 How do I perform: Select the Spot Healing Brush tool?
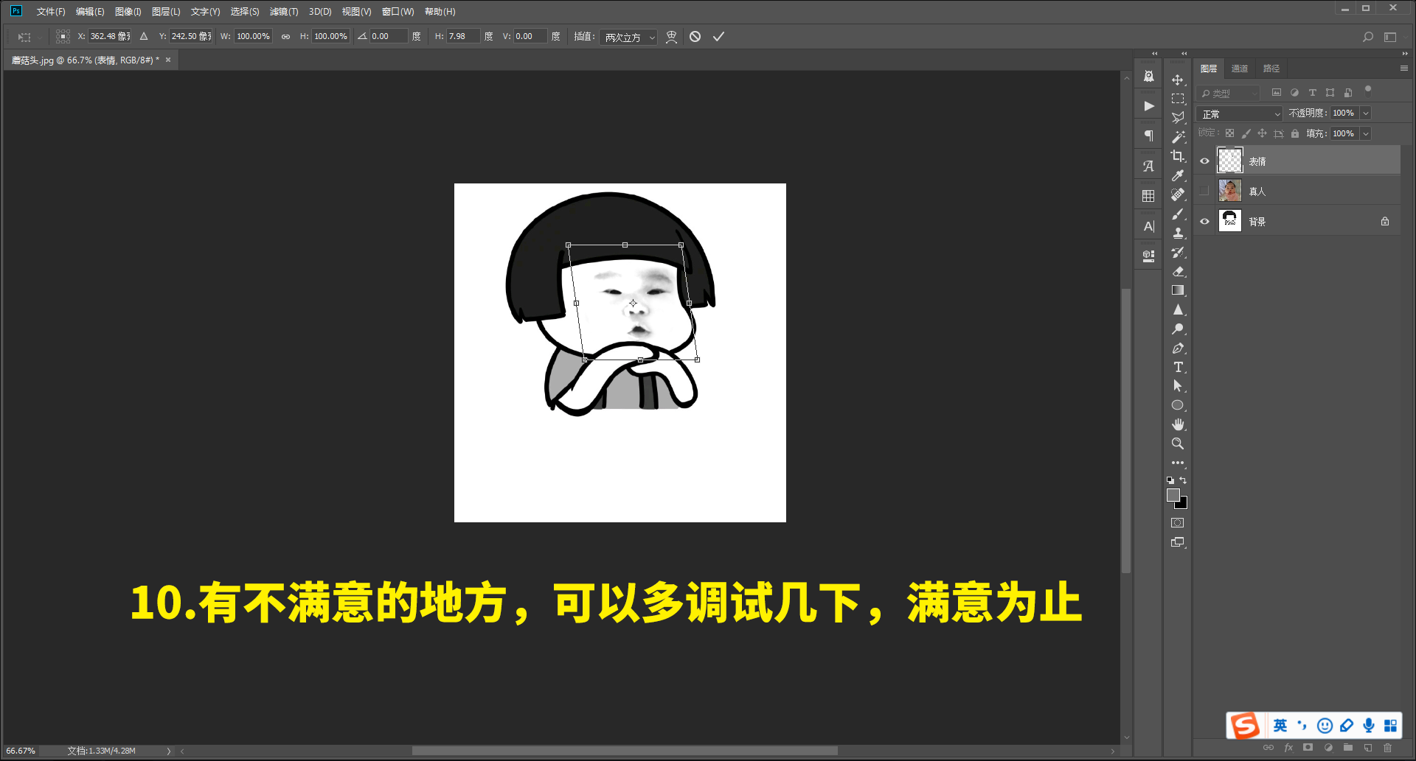[1178, 194]
